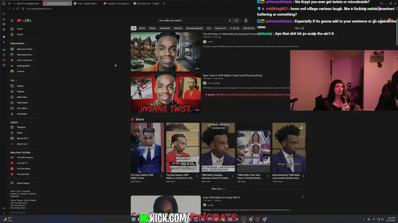Click the browser address bar URL
The image size is (398, 223).
(x=39, y=9)
